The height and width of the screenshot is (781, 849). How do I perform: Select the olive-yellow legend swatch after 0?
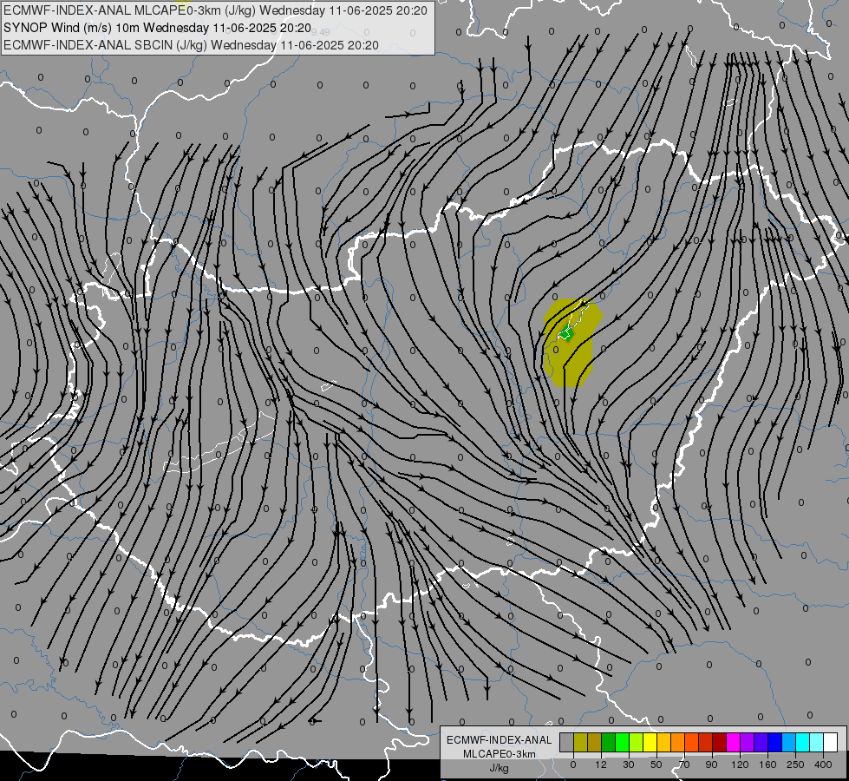coord(580,743)
